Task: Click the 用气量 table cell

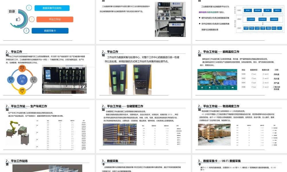Action: point(276,83)
